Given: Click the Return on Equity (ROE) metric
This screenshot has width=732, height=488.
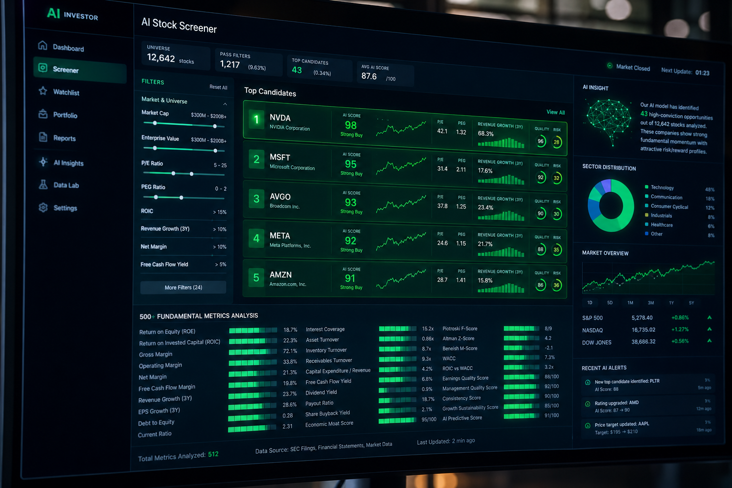Looking at the screenshot, I should (x=167, y=332).
